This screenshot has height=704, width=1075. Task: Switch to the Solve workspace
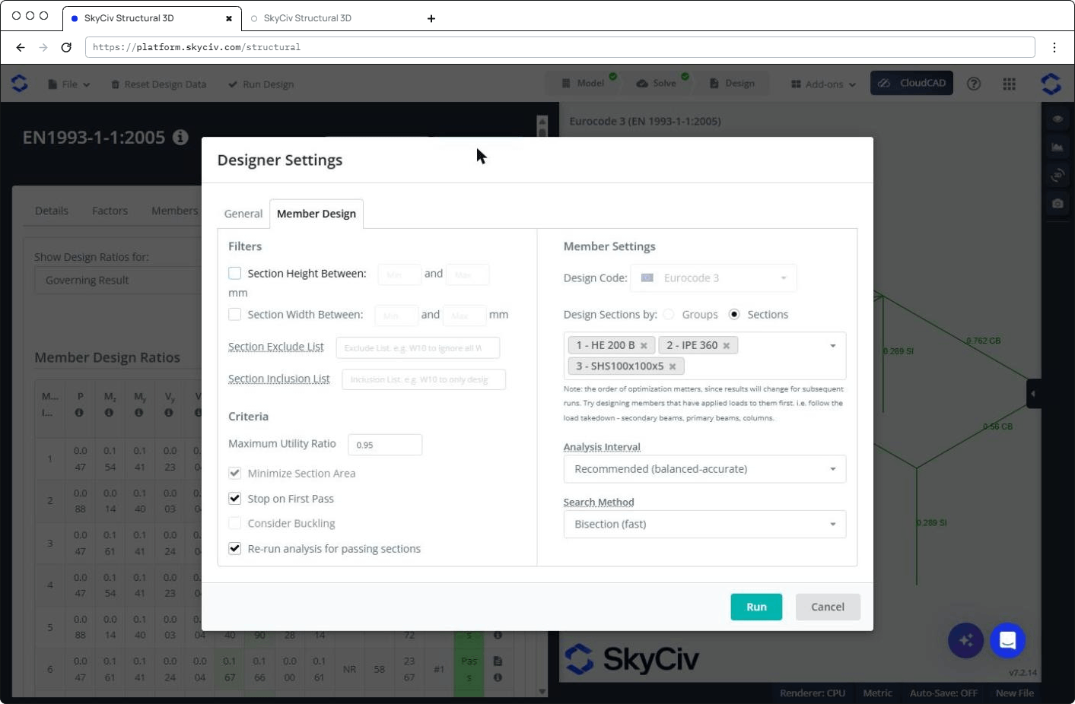point(657,84)
